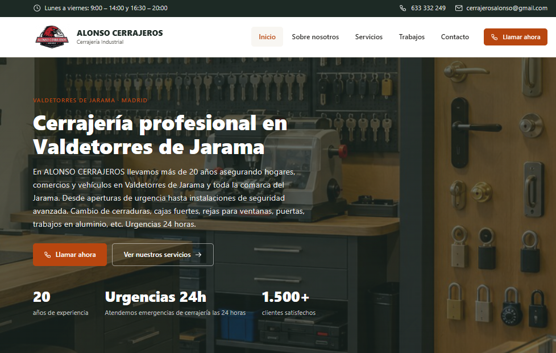556x353 pixels.
Task: Click the header Llamar ahora button
Action: (x=516, y=37)
